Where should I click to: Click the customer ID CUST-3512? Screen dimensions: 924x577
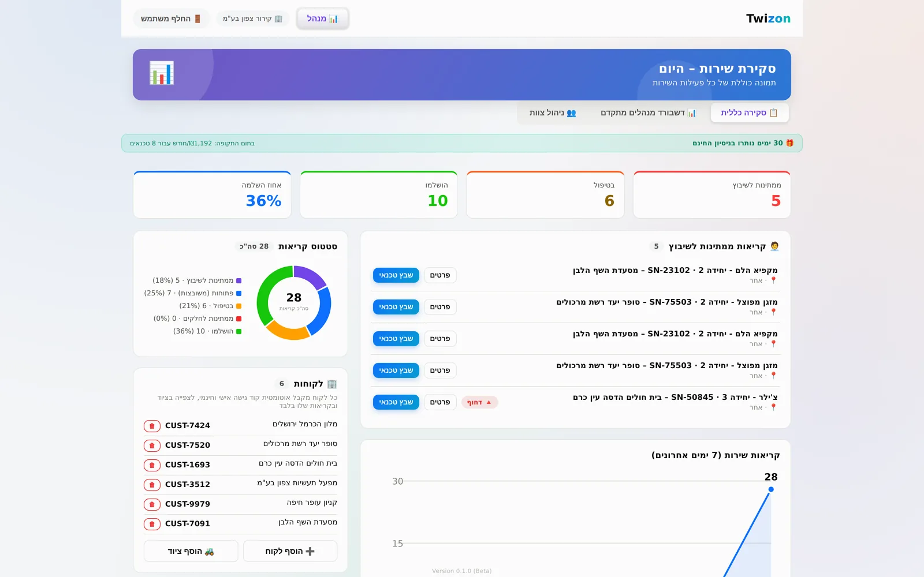(x=188, y=485)
